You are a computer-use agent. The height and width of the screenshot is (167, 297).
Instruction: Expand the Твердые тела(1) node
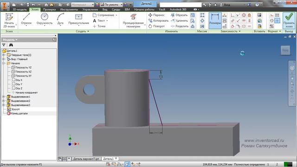(x=3, y=55)
